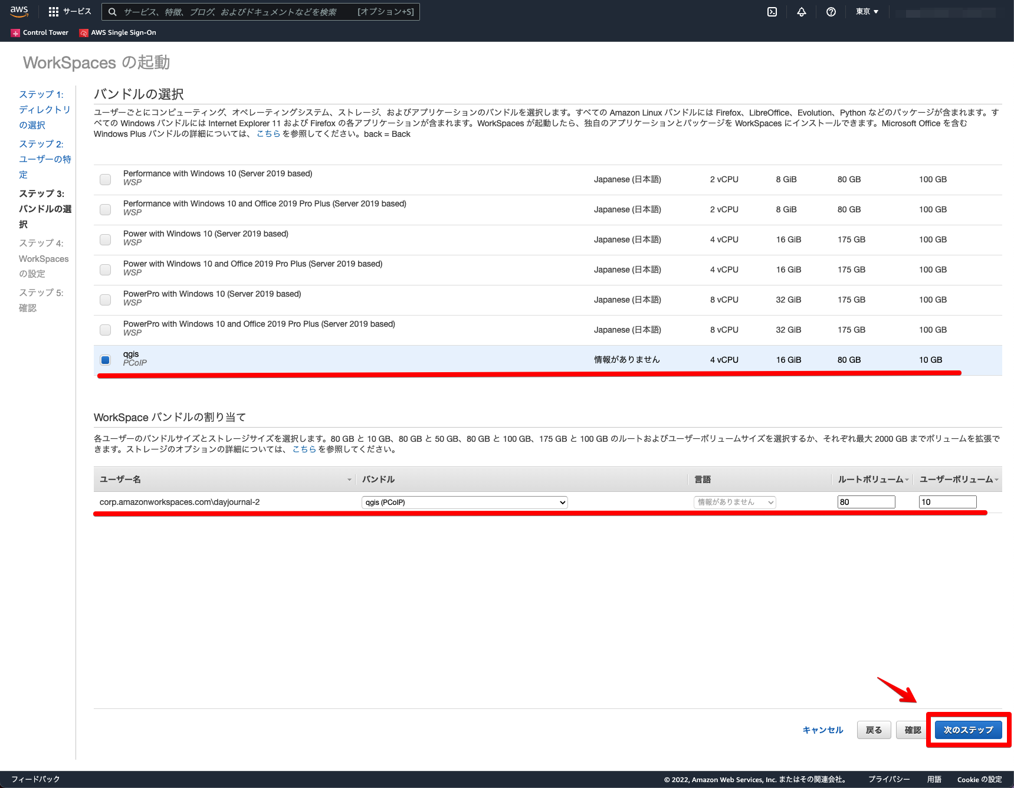The image size is (1014, 788).
Task: Click the AWS home logo
Action: click(18, 11)
